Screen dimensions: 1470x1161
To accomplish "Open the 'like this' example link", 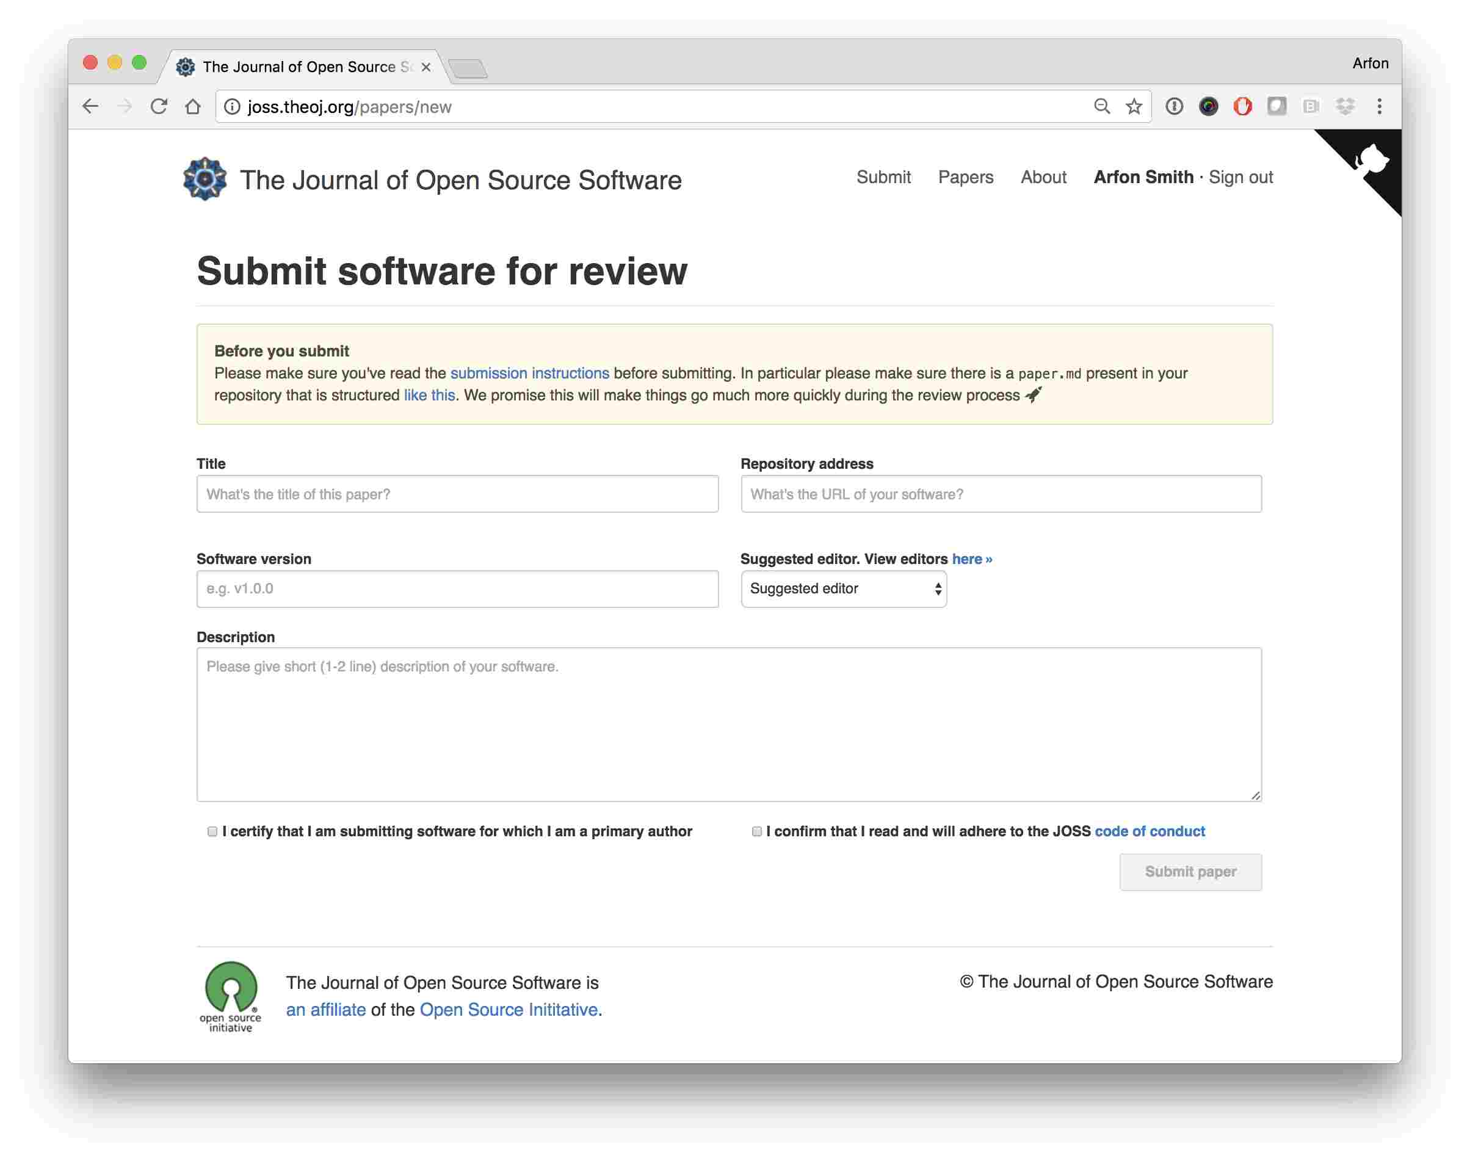I will click(429, 395).
